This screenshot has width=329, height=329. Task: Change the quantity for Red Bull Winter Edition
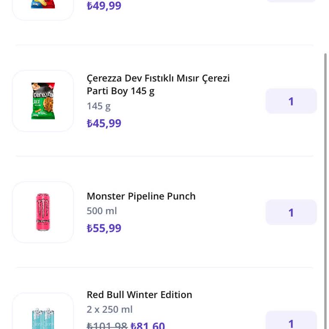pos(291,322)
